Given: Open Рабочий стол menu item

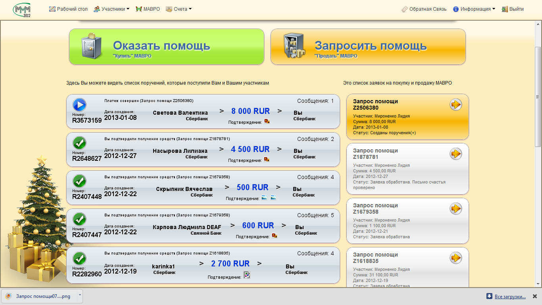Looking at the screenshot, I should pos(68,9).
